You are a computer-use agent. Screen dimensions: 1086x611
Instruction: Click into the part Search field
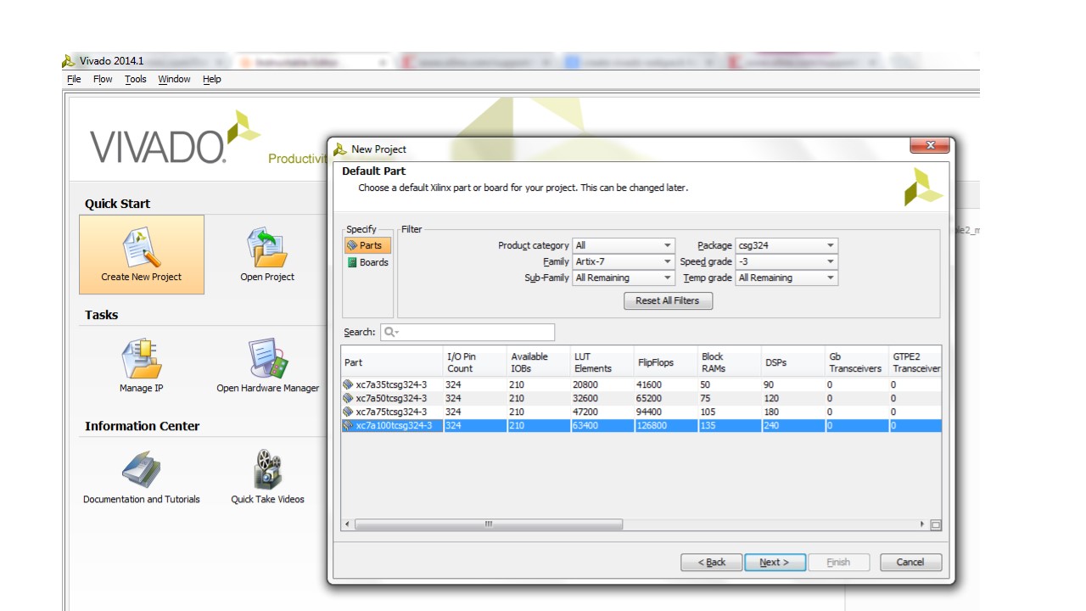(467, 333)
